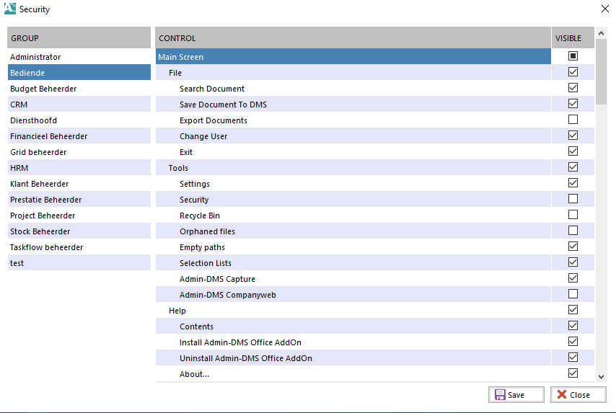Select the Administrator group
Screen dimensions: 616x413
coord(35,57)
